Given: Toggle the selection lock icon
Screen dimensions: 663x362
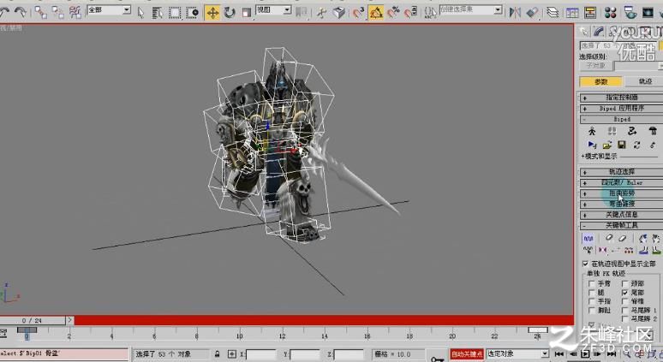Looking at the screenshot, I should coord(218,354).
